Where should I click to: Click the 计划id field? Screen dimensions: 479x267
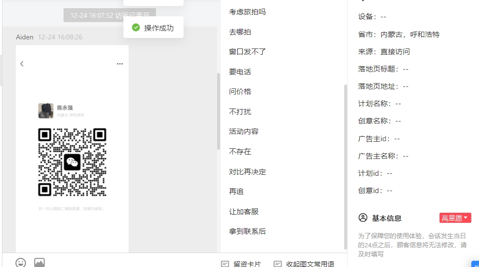(x=375, y=173)
